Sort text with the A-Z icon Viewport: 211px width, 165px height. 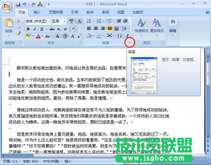tap(120, 36)
